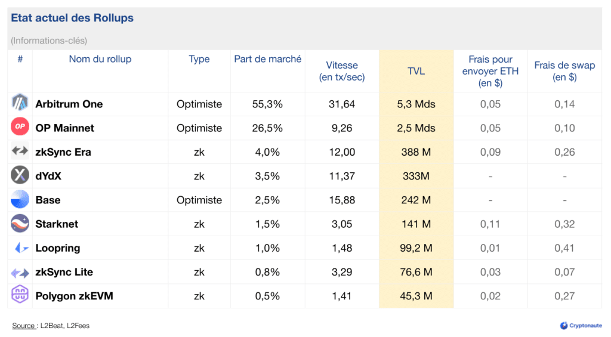Screen dimensions: 611x337
Task: Click the Loopring logo icon
Action: click(21, 248)
